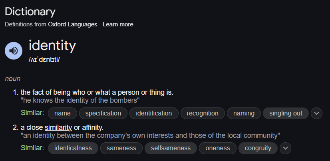Select the 'identicalness' synonym chip

[73, 148]
